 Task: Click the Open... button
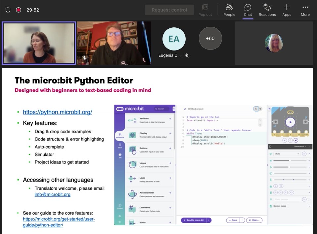click(254, 220)
